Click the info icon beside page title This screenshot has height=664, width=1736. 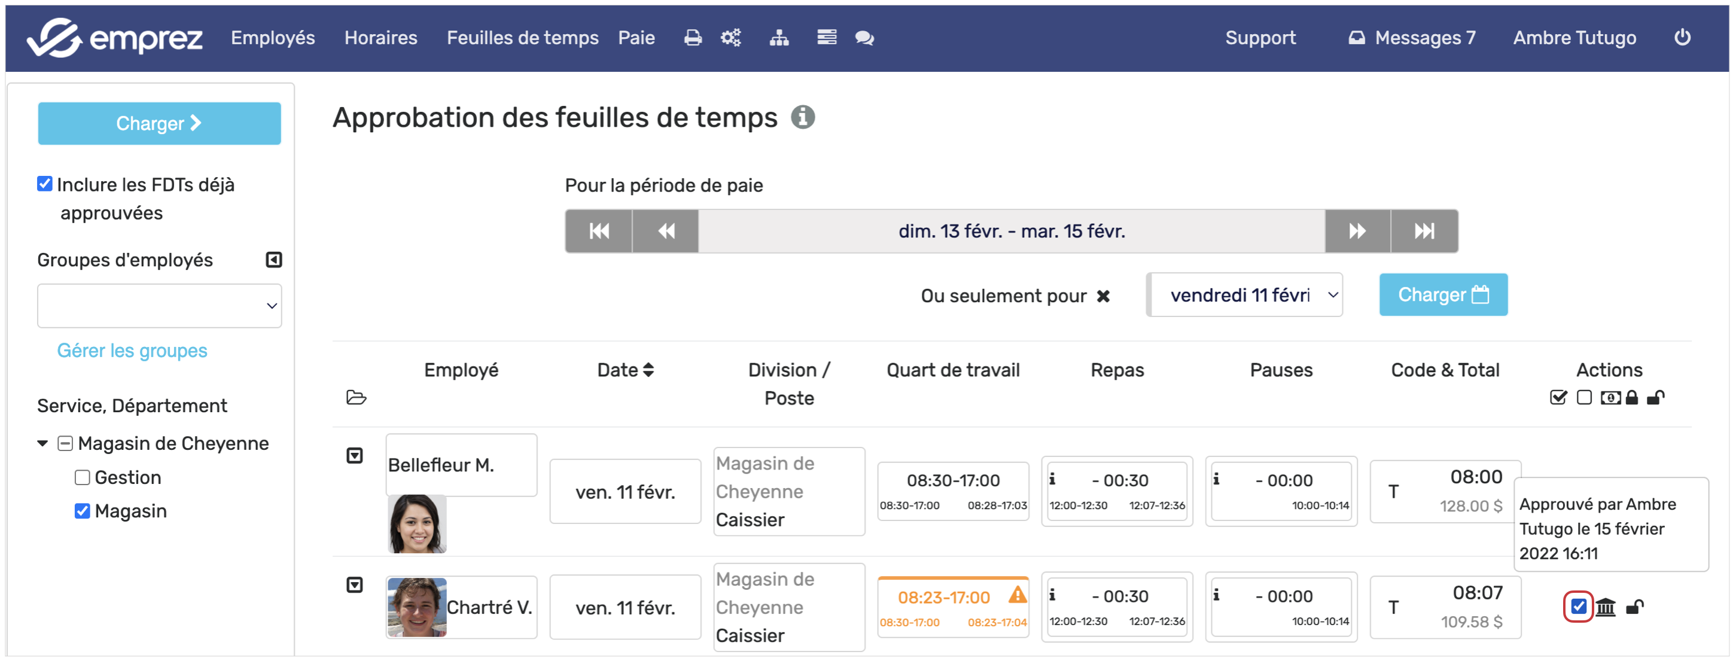pyautogui.click(x=802, y=117)
